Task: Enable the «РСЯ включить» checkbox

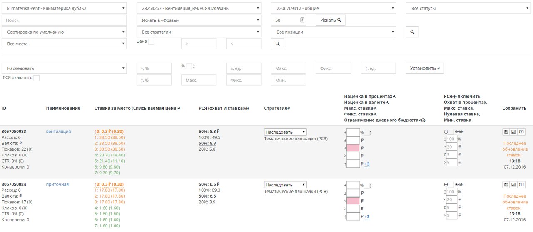Action: pyautogui.click(x=37, y=78)
